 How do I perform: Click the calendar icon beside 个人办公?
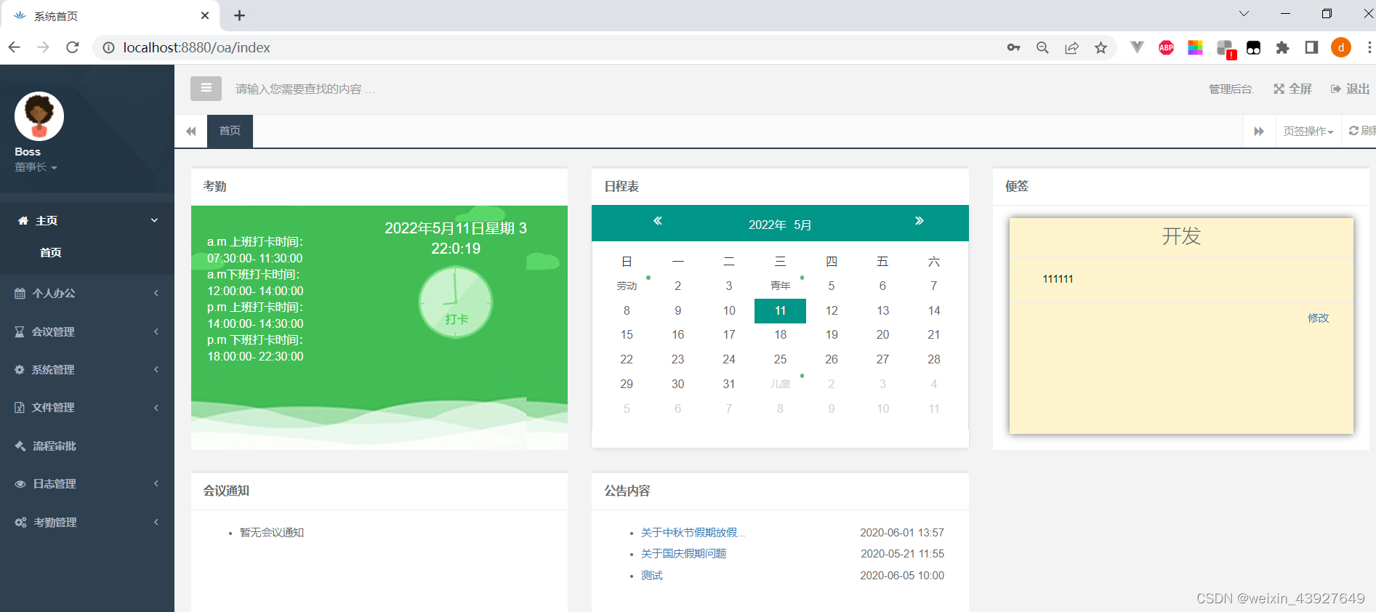(x=20, y=293)
